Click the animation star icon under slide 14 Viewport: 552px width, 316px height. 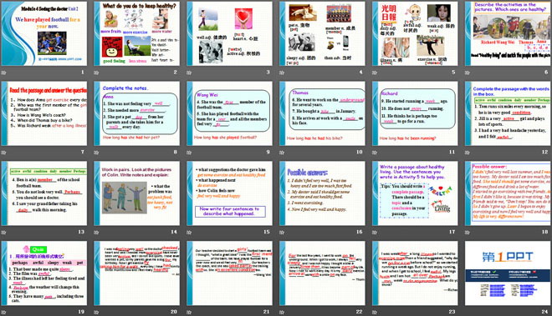[96, 233]
